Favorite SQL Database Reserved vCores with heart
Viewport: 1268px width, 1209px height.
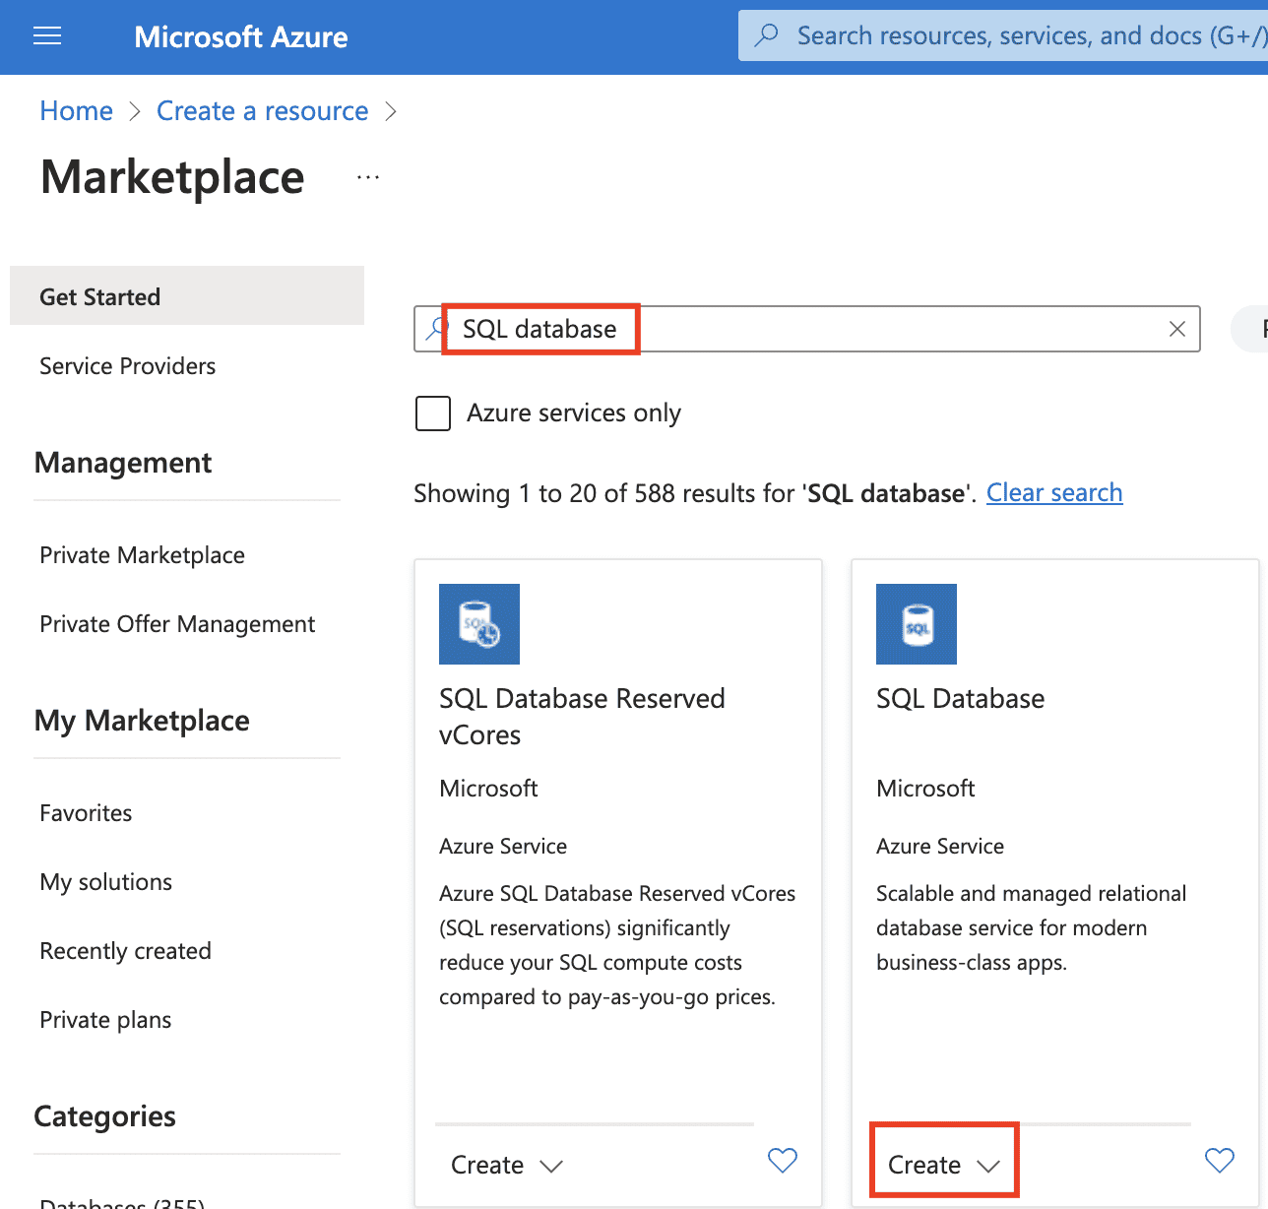tap(782, 1161)
